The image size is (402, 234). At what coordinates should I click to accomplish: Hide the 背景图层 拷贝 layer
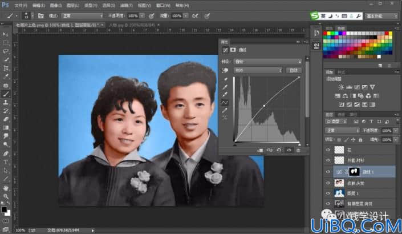[328, 204]
